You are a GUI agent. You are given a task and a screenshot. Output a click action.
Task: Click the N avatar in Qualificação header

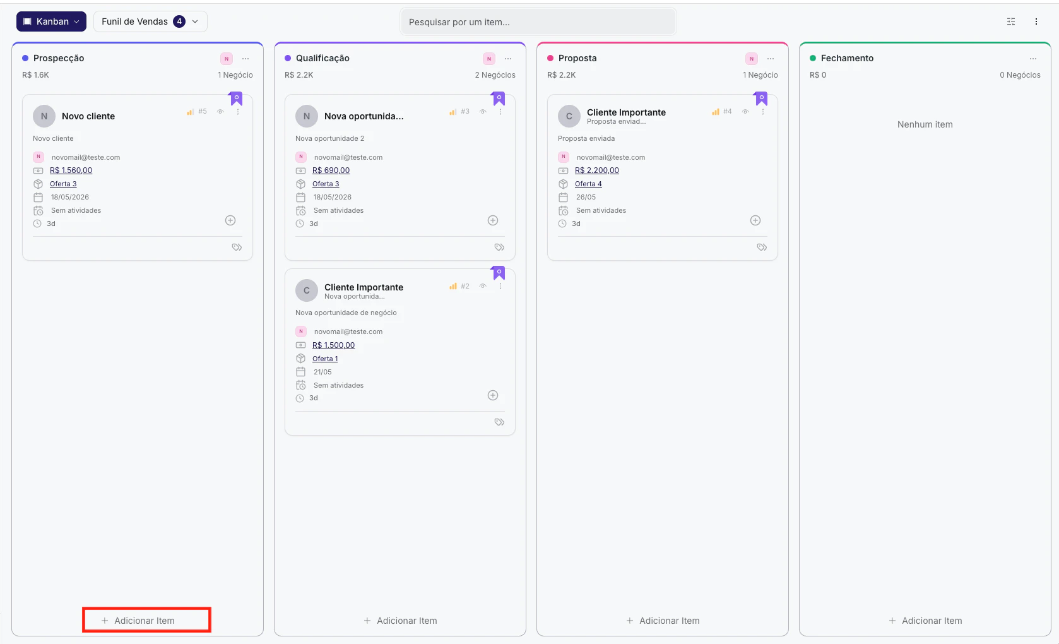pyautogui.click(x=489, y=59)
